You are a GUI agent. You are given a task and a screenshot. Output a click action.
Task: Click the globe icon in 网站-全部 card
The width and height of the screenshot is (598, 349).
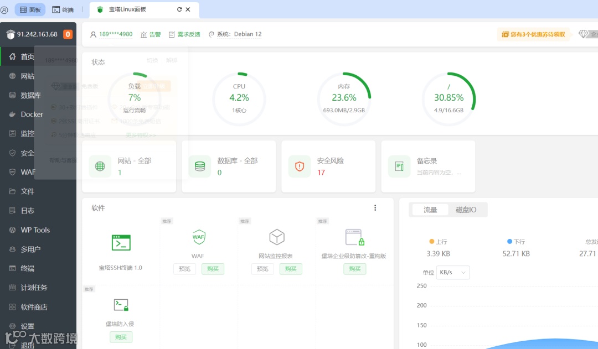pyautogui.click(x=100, y=166)
